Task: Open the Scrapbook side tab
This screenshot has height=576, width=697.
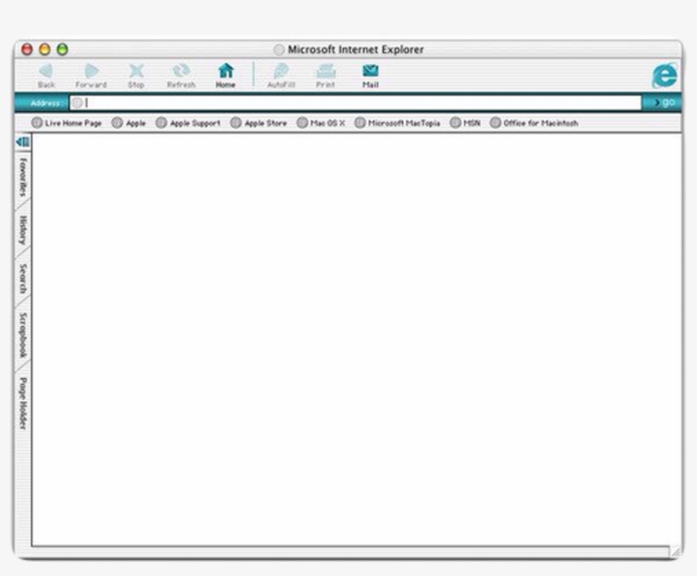Action: point(23,336)
